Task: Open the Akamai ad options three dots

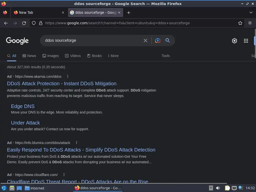Action: [67, 76]
